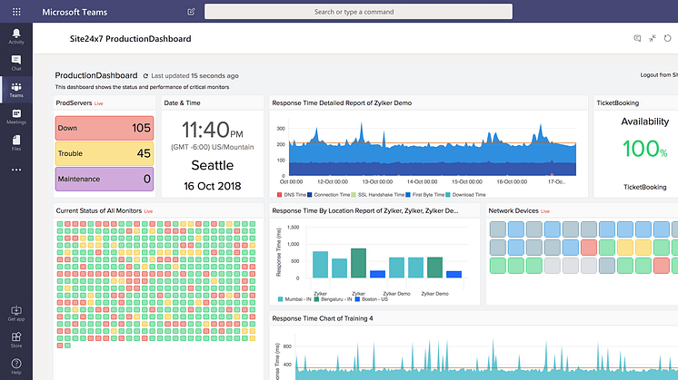The height and width of the screenshot is (380, 678).
Task: Collapse the tab with the shrink arrows icon
Action: pos(653,39)
